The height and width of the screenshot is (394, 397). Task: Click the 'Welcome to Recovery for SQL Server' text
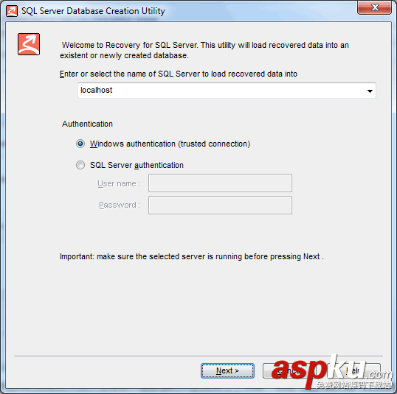click(x=204, y=50)
